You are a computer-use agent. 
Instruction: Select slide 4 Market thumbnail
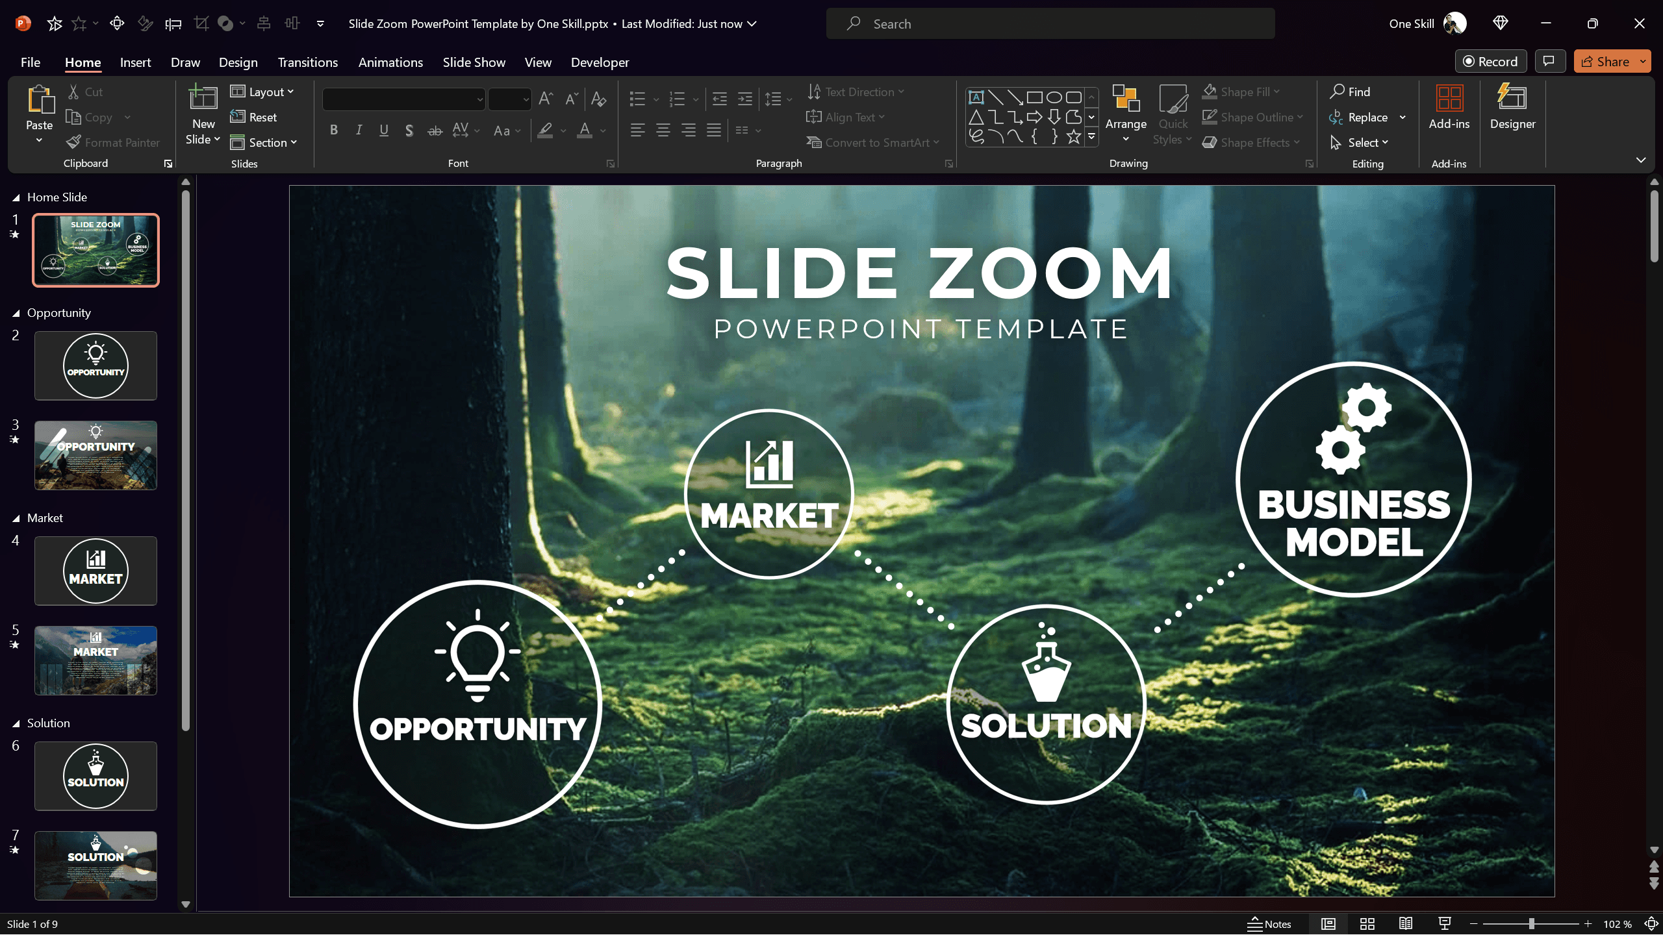point(95,571)
